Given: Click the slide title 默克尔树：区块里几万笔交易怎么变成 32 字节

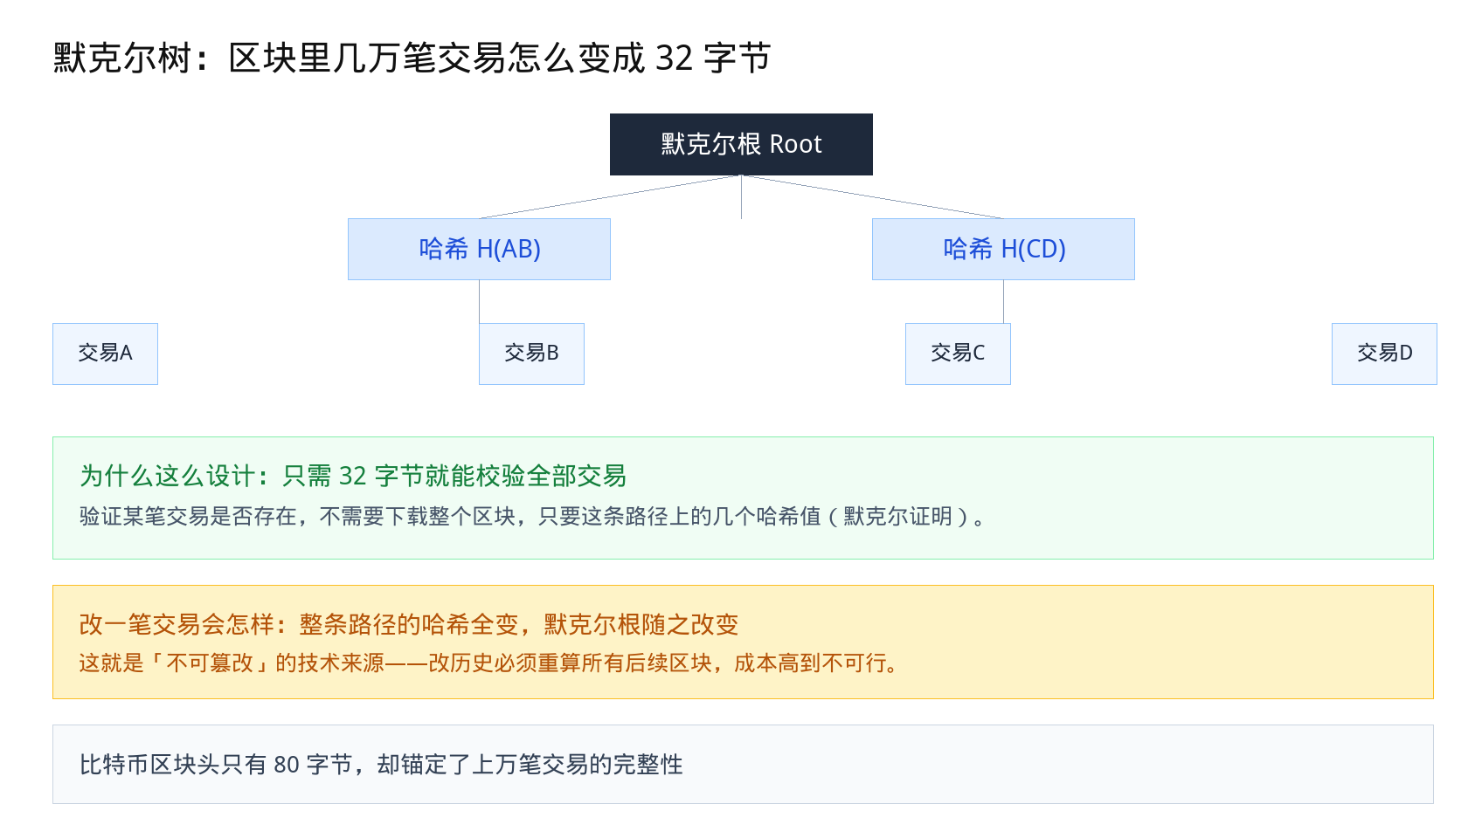Looking at the screenshot, I should [412, 58].
